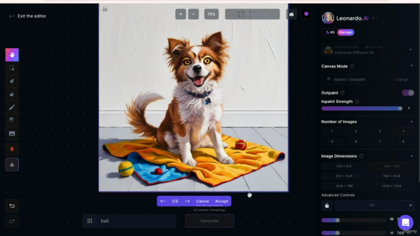Select 512 × 1024 image dimensions
Viewport: 420px width, 236px height.
[344, 176]
